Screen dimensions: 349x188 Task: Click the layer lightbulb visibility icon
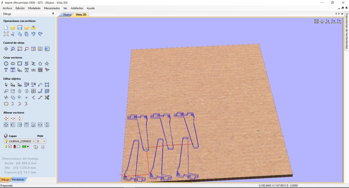6,146
